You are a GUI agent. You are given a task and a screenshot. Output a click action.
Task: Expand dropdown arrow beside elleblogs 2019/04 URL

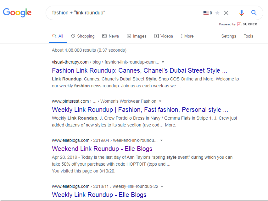pyautogui.click(x=161, y=141)
